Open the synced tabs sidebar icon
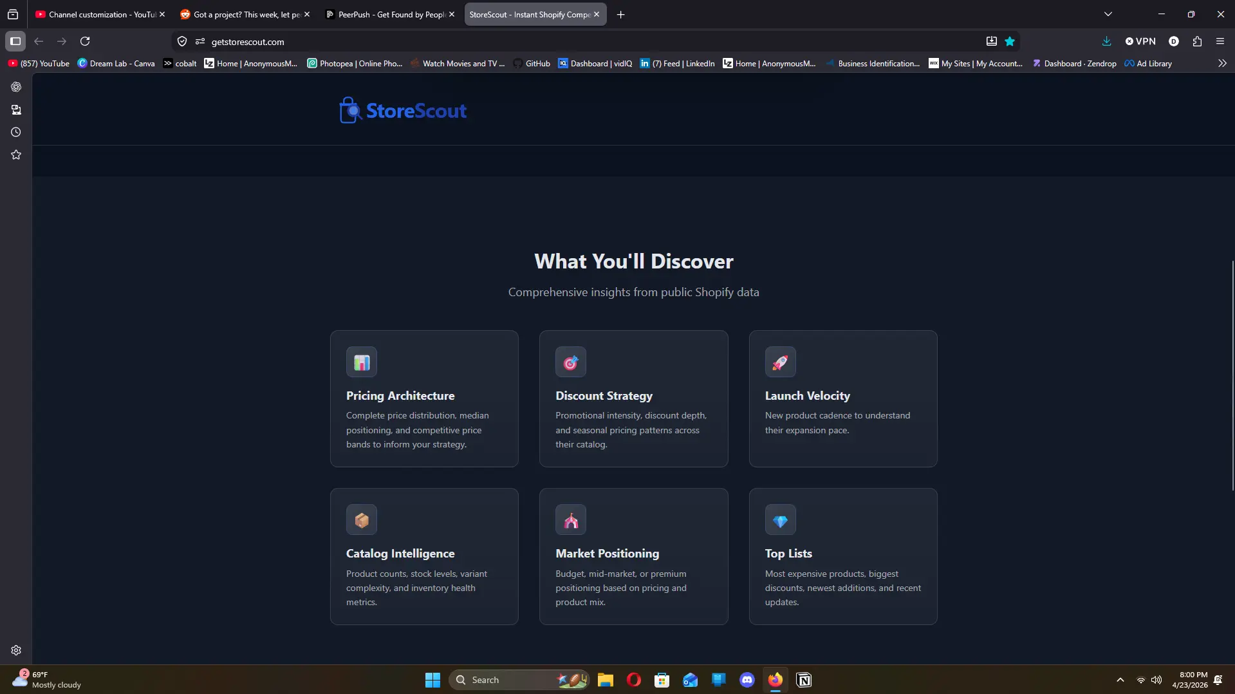Screen dimensions: 1235x694 pos(16,109)
